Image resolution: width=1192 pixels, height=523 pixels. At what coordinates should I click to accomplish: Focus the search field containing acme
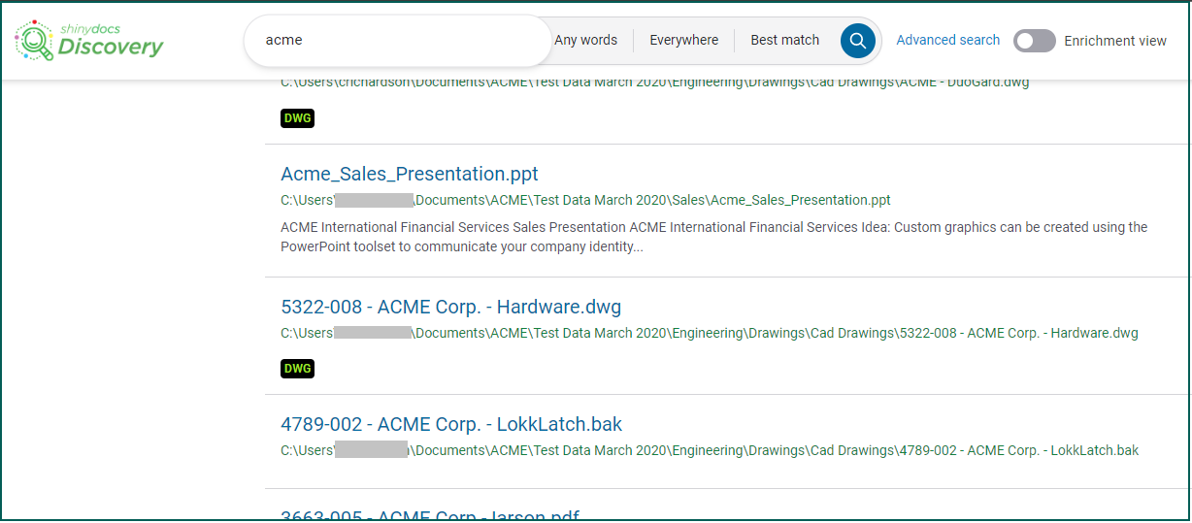[x=398, y=41]
